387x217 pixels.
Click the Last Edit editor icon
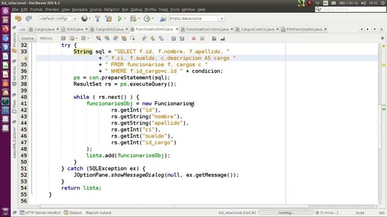(x=63, y=39)
